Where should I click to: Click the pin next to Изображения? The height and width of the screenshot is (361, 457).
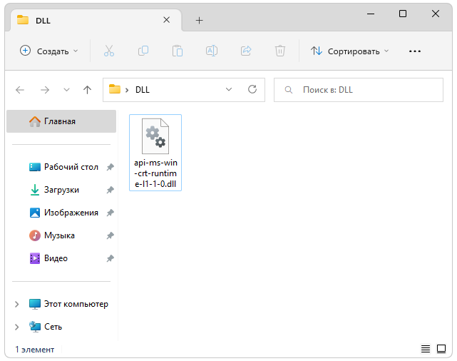111,213
